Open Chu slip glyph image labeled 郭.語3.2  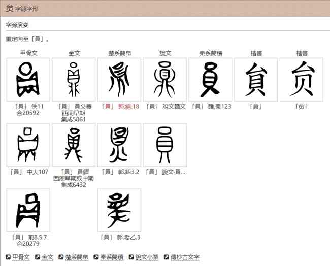[x=119, y=145]
